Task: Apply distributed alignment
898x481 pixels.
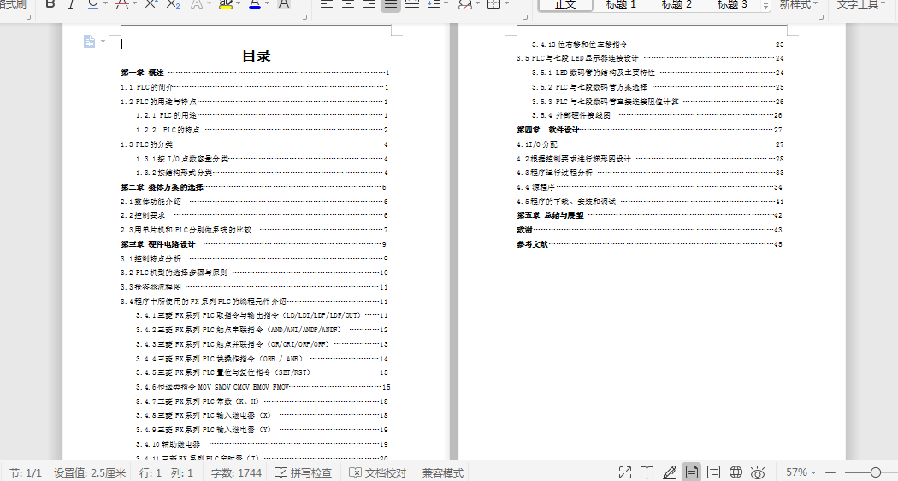Action: coord(412,4)
